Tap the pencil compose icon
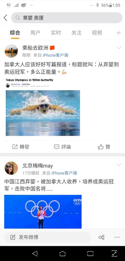The image size is (125, 261). click(13, 237)
